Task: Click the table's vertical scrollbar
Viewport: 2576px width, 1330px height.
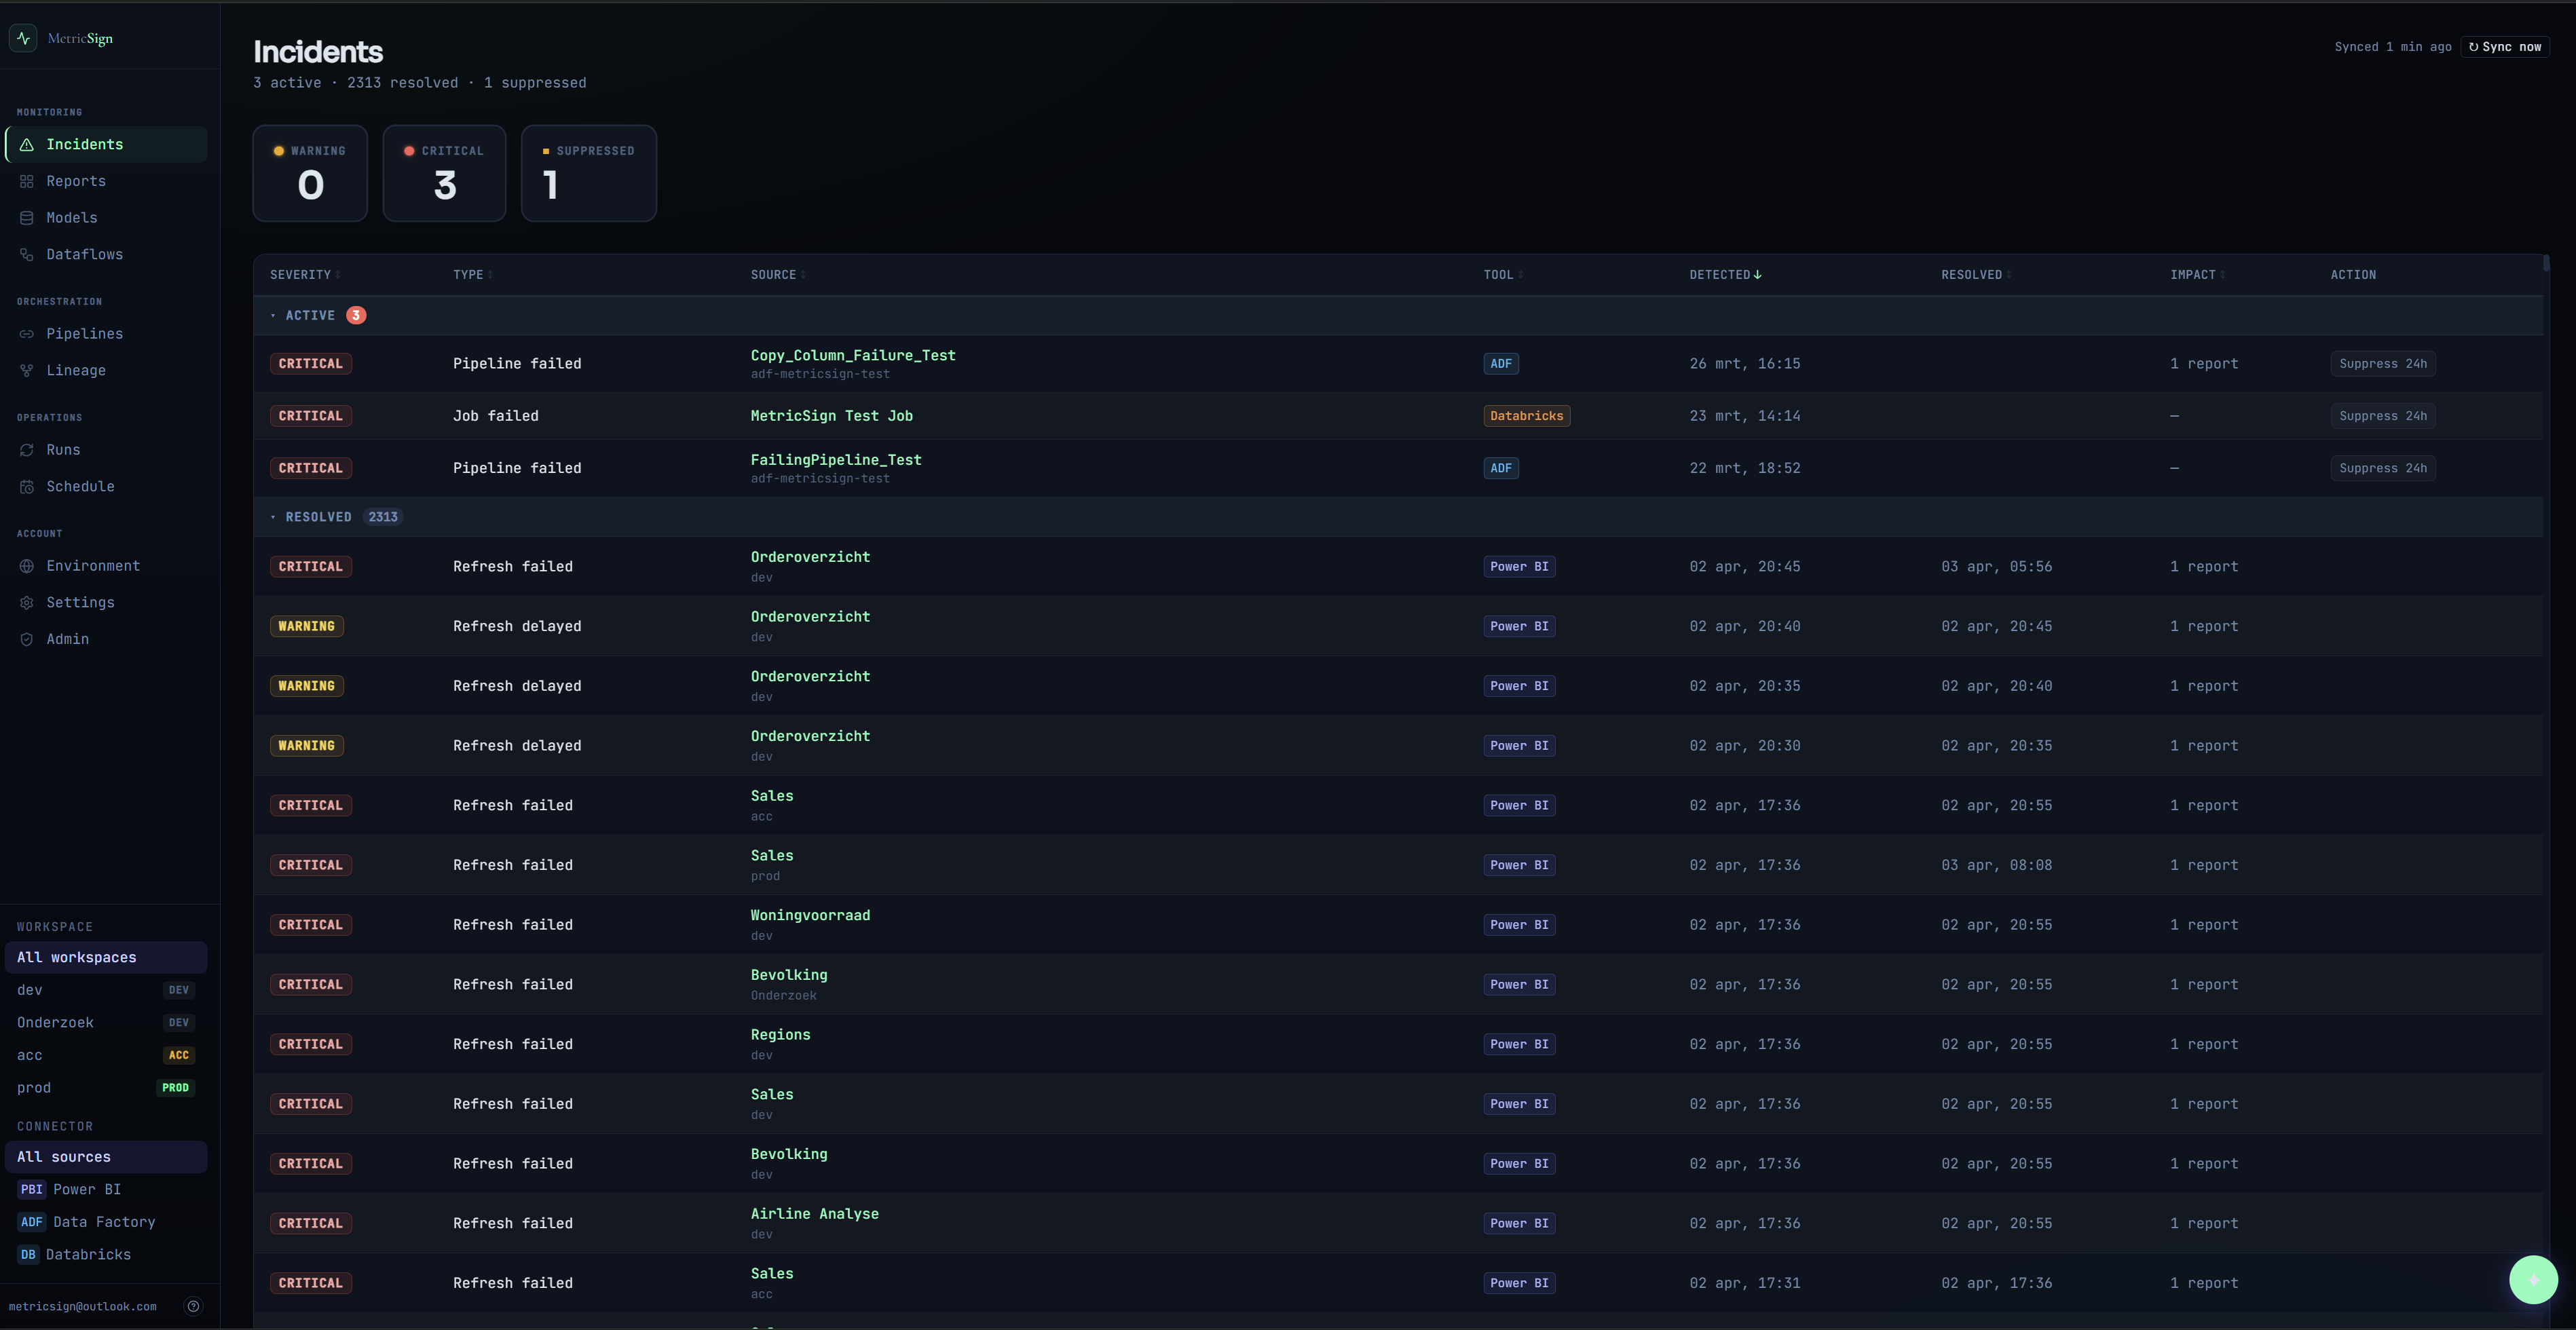Action: [2545, 264]
